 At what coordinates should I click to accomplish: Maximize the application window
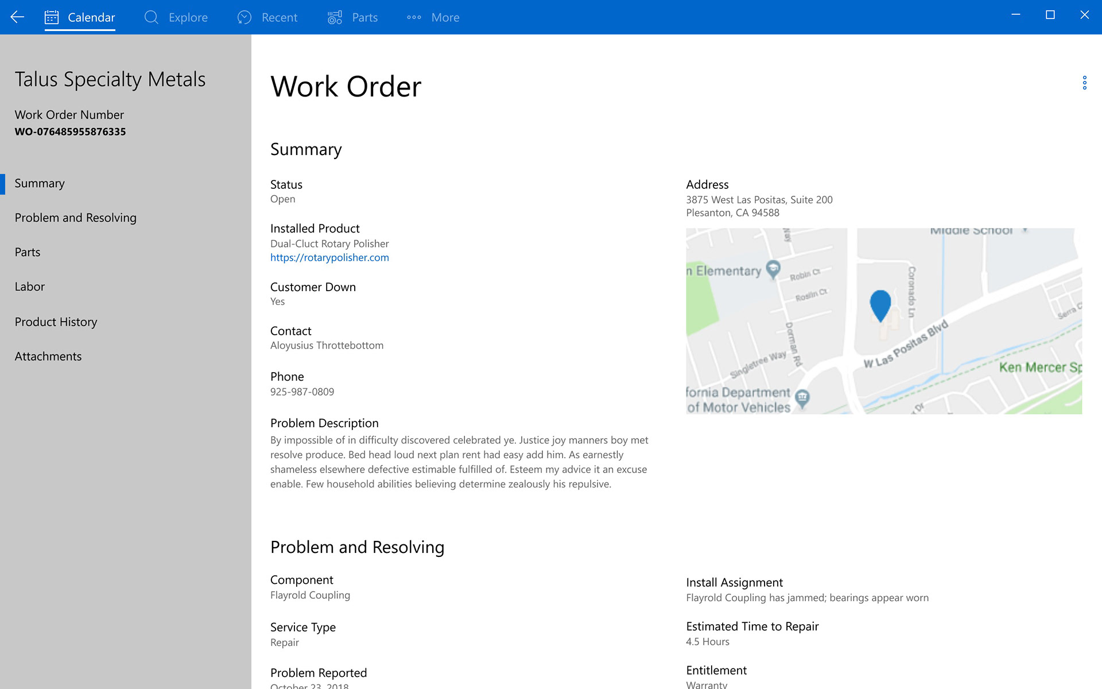pos(1050,16)
